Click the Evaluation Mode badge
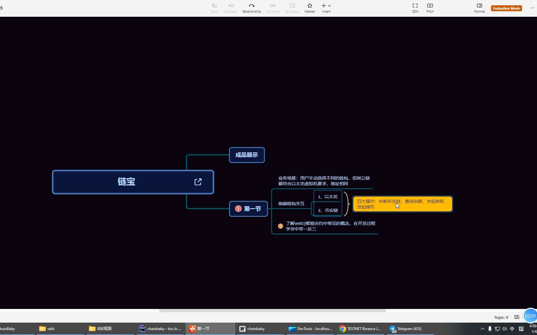Image resolution: width=537 pixels, height=335 pixels. point(506,8)
